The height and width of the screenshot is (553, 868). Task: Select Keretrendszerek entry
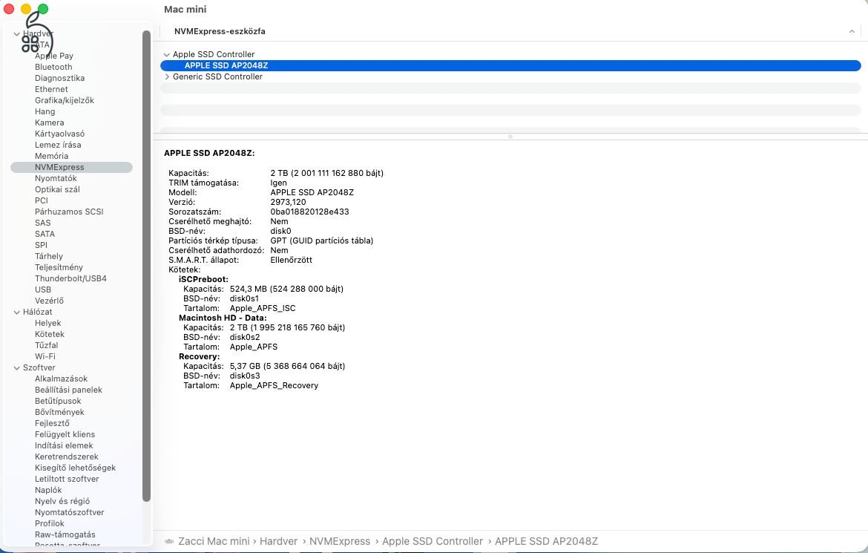pos(67,456)
